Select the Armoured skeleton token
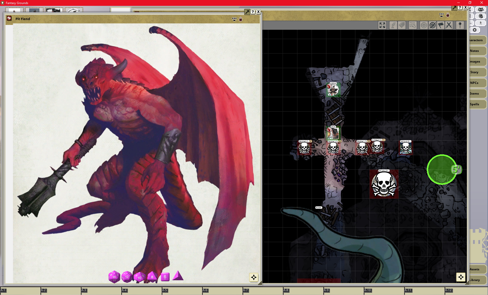The height and width of the screenshot is (295, 488). click(406, 148)
